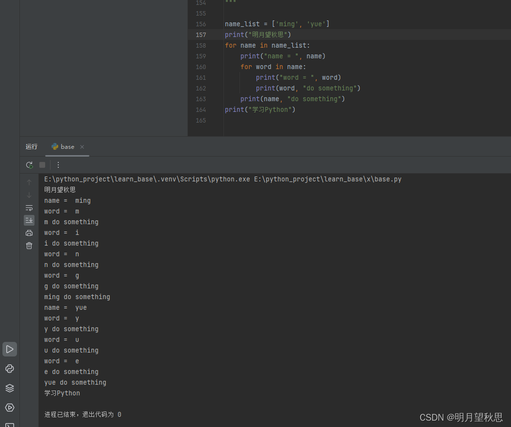Click the Stop process square icon
511x427 pixels.
[x=42, y=165]
